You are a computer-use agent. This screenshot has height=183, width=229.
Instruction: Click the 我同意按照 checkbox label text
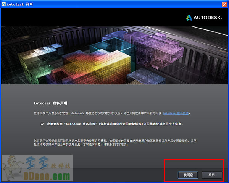coord(114,124)
